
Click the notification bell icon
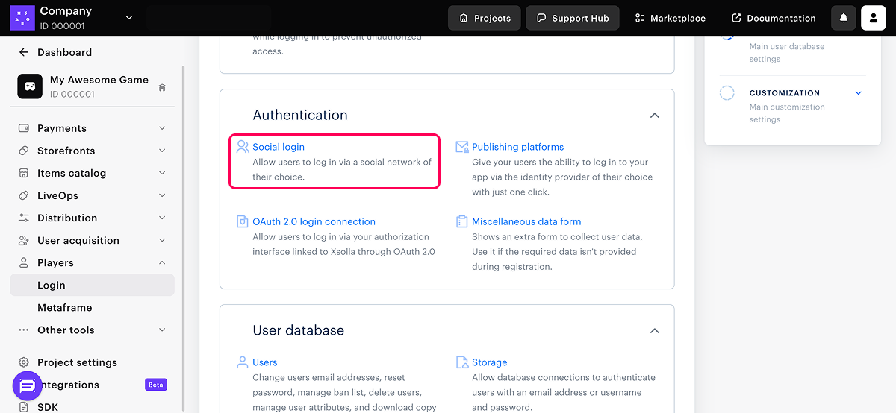pos(844,18)
